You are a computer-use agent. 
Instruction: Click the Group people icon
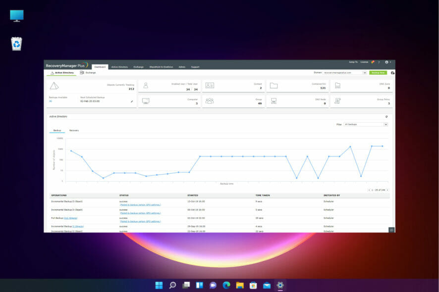tap(210, 101)
